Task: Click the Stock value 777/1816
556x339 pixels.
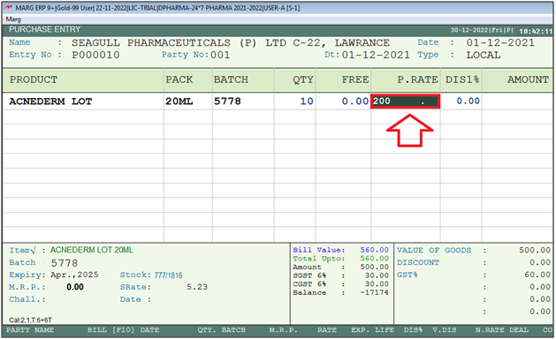Action: (169, 275)
